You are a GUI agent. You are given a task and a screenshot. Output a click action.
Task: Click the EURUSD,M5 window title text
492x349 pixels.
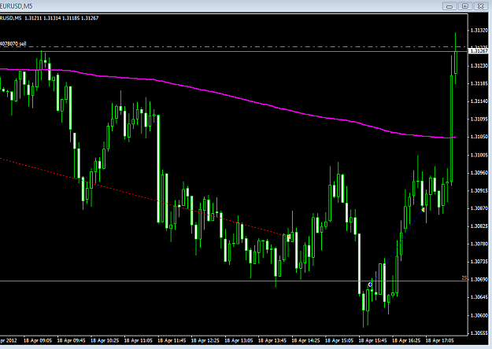pyautogui.click(x=16, y=6)
